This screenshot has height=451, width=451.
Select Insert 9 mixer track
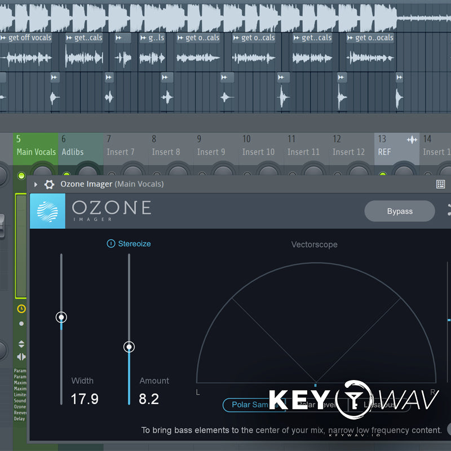tap(211, 147)
